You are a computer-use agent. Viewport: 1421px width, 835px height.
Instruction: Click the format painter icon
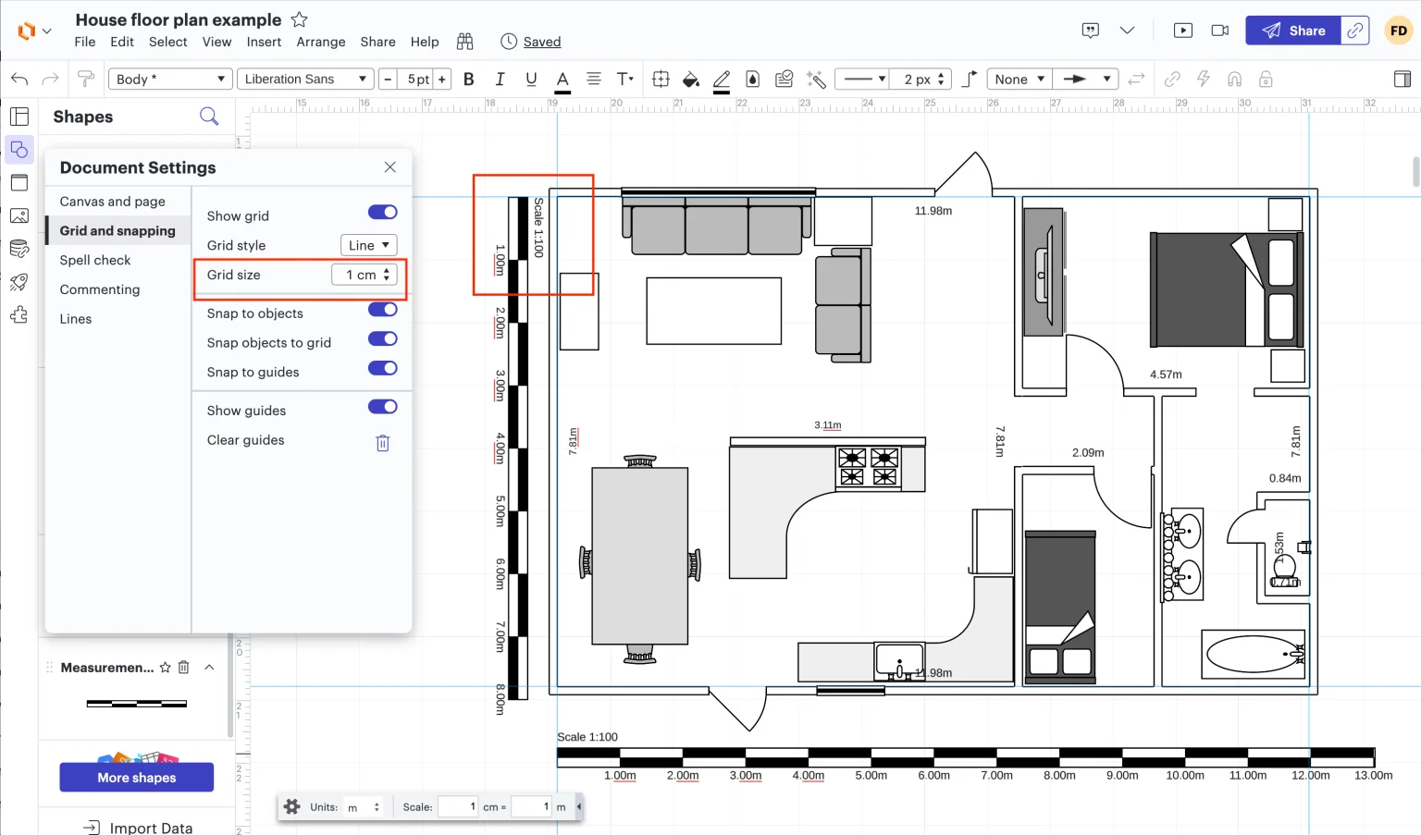(x=86, y=80)
